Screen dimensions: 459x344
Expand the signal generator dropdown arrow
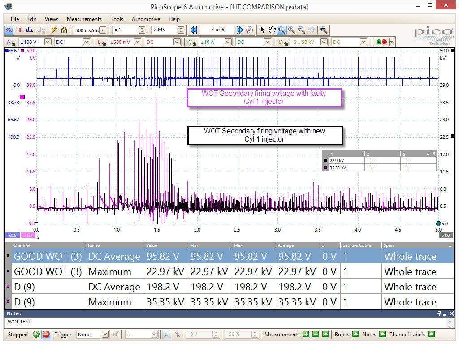[391, 42]
